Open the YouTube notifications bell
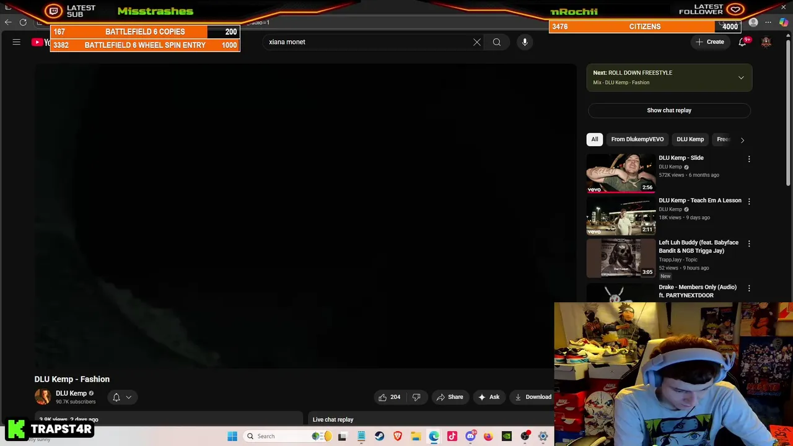This screenshot has height=446, width=793. click(742, 42)
